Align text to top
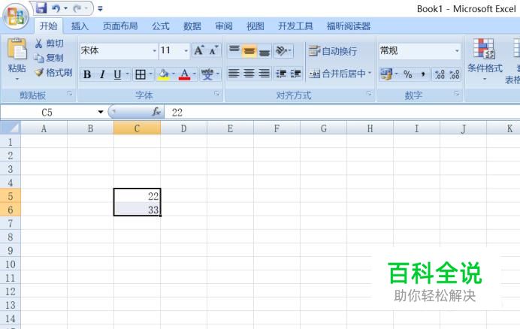This screenshot has width=520, height=329. pos(234,51)
